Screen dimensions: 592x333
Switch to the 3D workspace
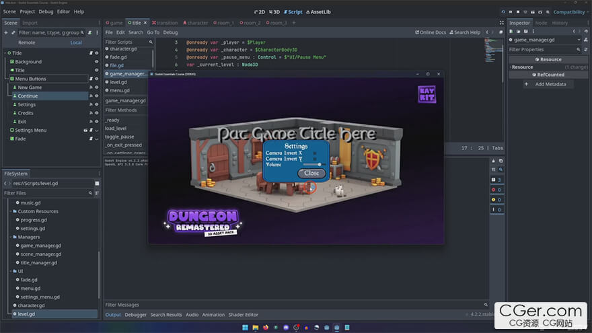[x=274, y=12]
